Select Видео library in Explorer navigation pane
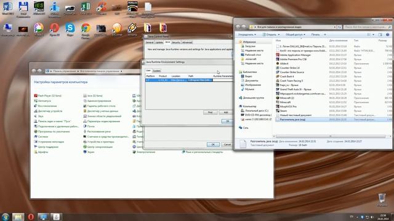394x221 pixels. [x=246, y=76]
